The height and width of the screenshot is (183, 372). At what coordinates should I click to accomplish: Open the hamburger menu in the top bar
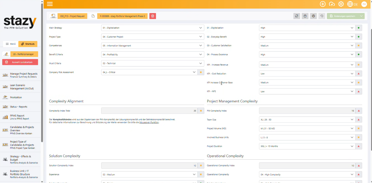(50, 4)
